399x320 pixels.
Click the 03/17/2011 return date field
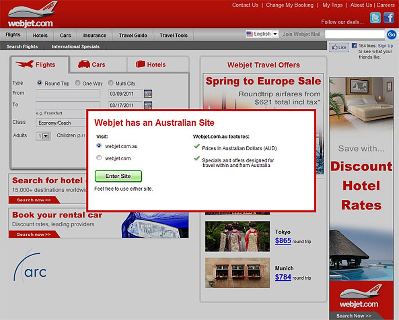click(125, 105)
